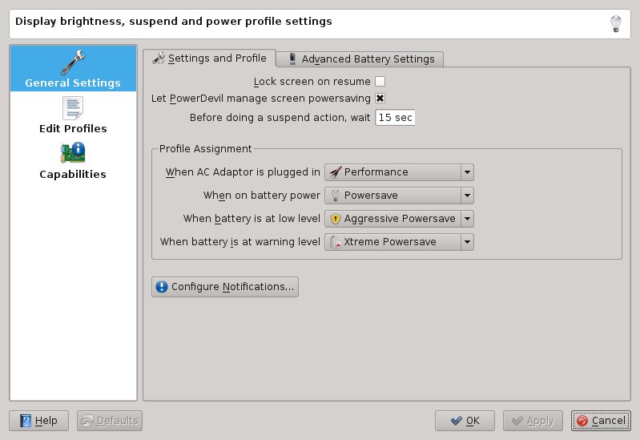Expand the on battery power dropdown
Viewport: 640px width, 440px height.
[467, 196]
